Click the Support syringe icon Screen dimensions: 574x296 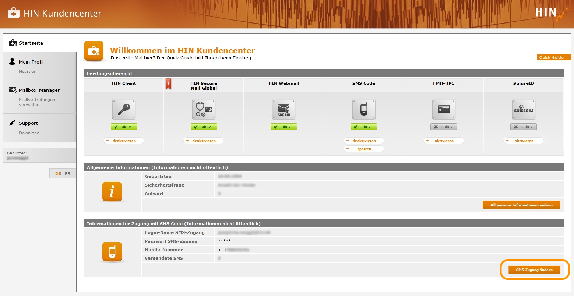(x=12, y=123)
